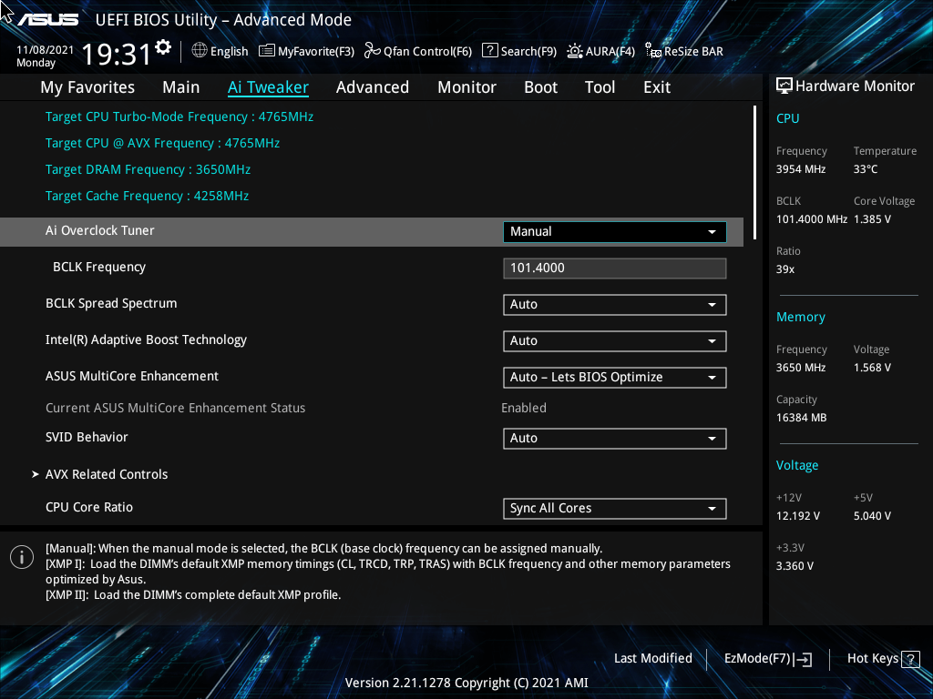Click the Hot Keys question mark icon
933x699 pixels.
tap(910, 659)
